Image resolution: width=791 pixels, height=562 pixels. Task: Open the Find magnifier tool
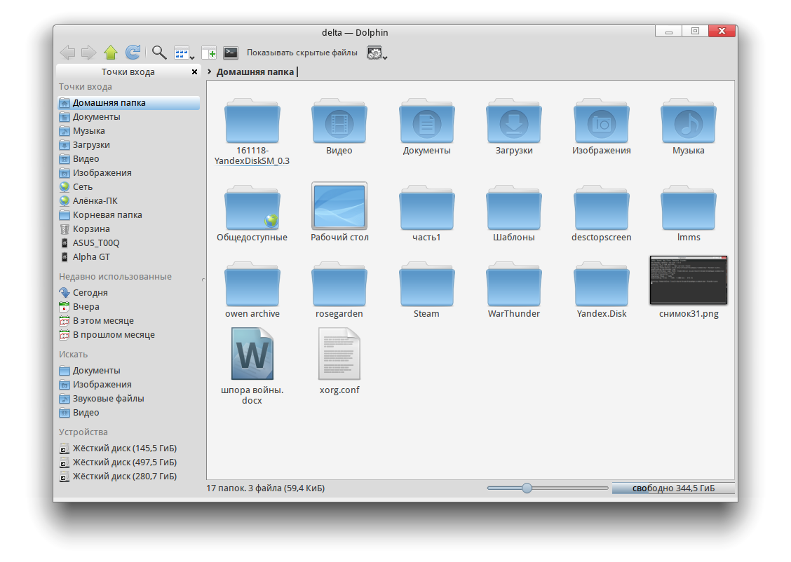159,53
